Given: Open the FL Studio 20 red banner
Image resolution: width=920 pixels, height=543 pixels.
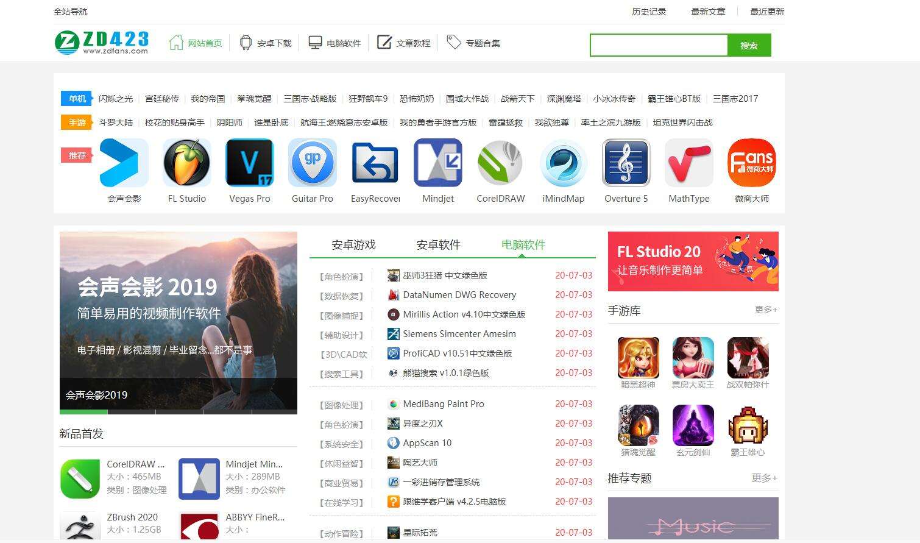Looking at the screenshot, I should 693,261.
